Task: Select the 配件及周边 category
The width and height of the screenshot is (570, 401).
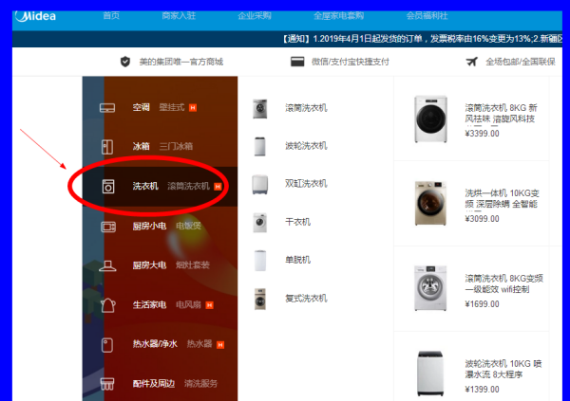Action: [x=154, y=383]
